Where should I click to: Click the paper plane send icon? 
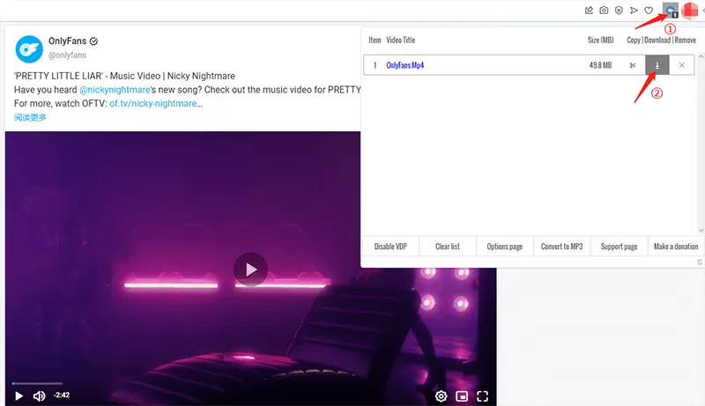634,11
